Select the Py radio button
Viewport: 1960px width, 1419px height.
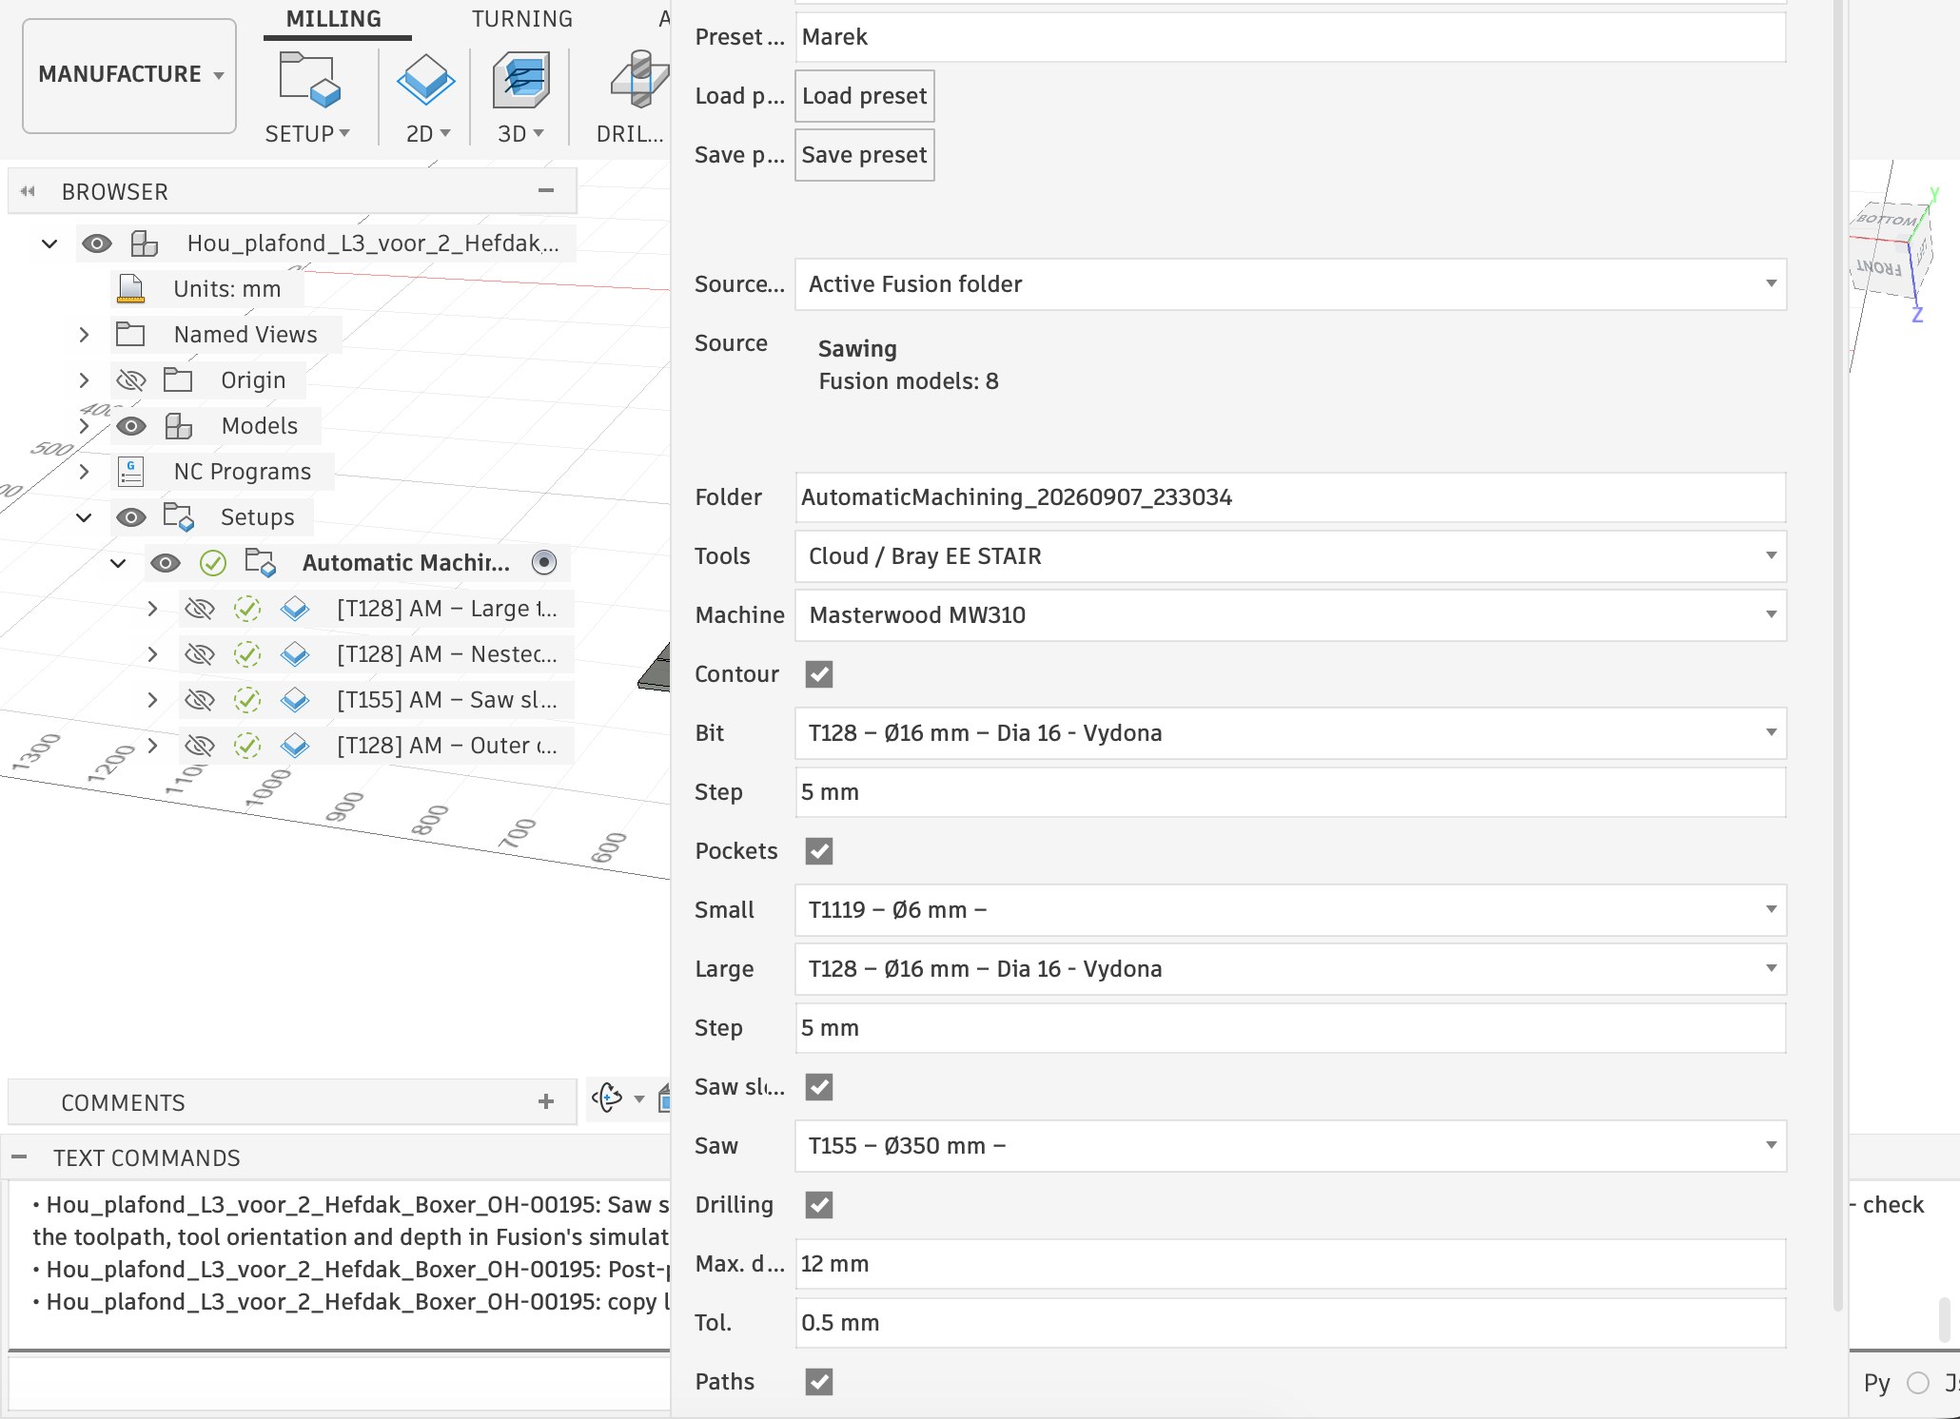click(x=1918, y=1383)
